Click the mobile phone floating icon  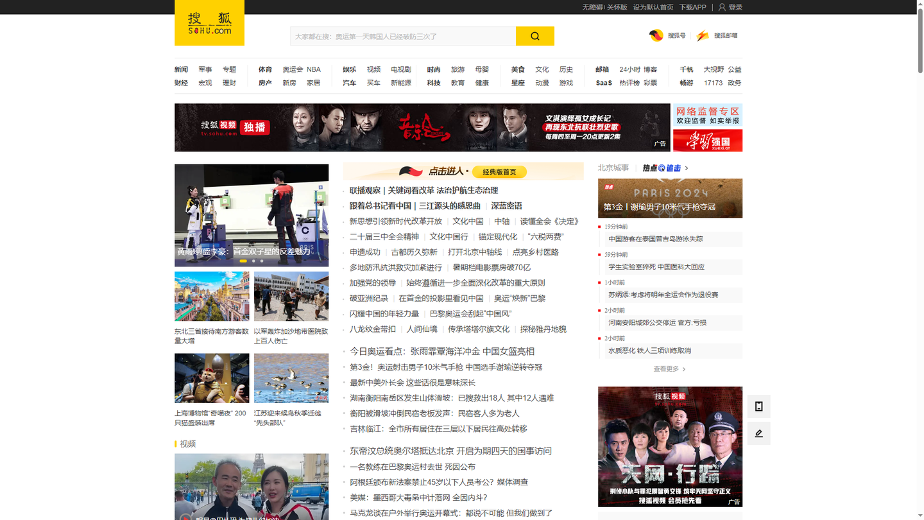(x=758, y=406)
